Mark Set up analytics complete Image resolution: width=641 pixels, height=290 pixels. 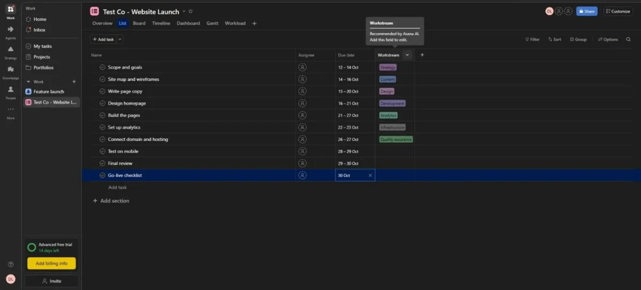pyautogui.click(x=103, y=127)
